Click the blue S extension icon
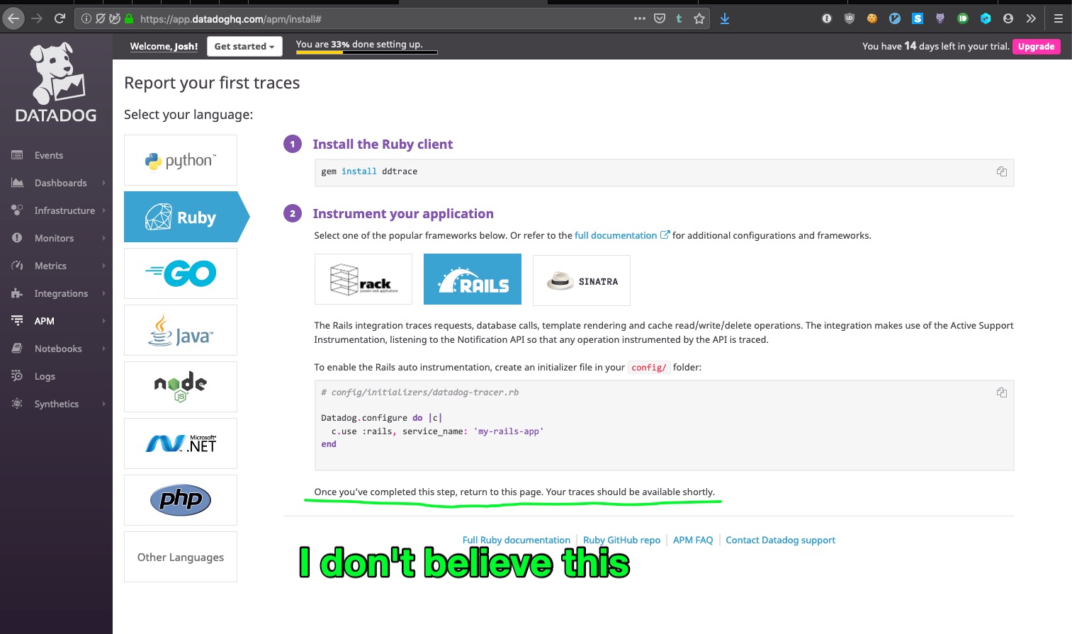The image size is (1072, 634). coord(918,19)
